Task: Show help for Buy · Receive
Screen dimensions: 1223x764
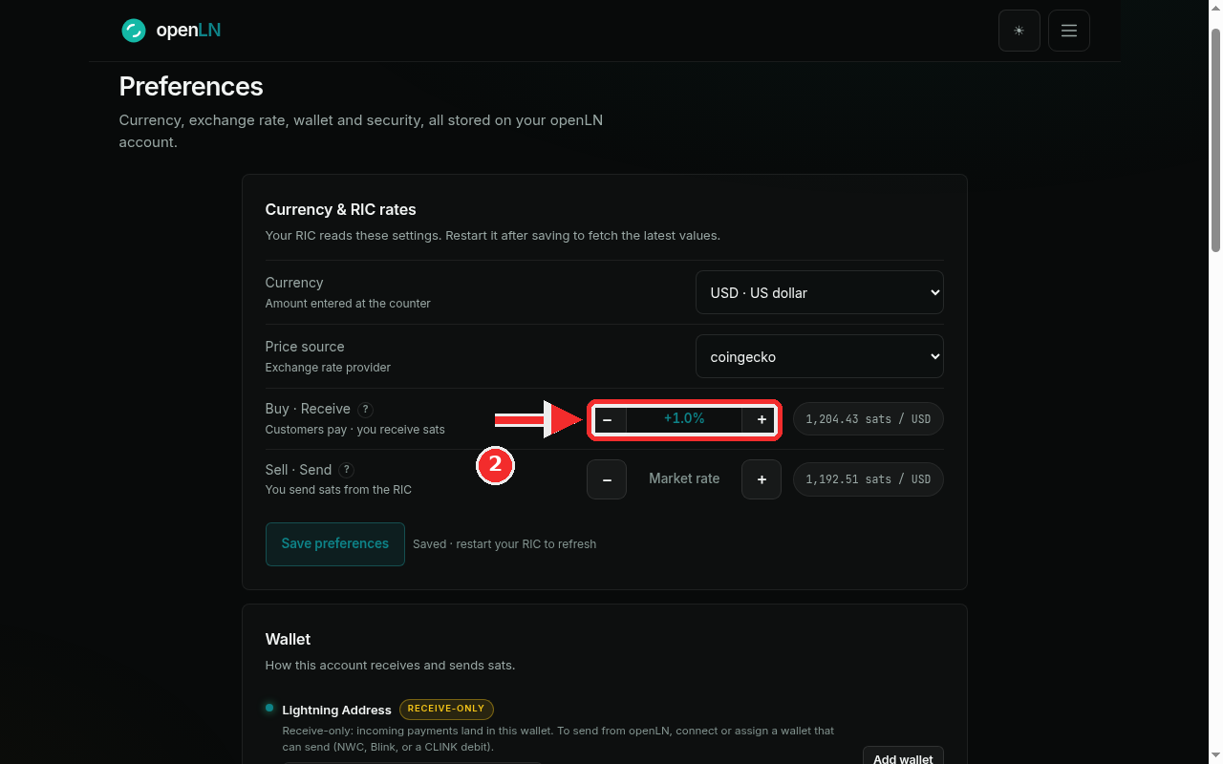Action: 365,409
